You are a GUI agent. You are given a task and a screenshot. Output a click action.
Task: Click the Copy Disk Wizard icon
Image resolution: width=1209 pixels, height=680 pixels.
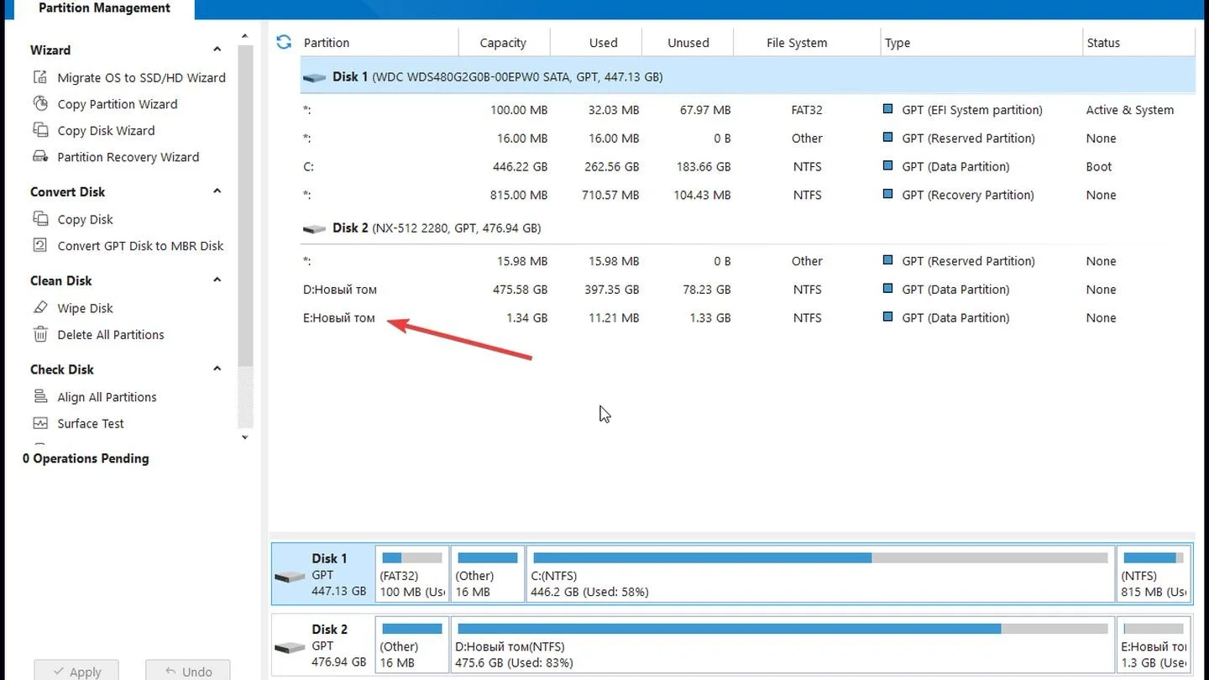[39, 130]
